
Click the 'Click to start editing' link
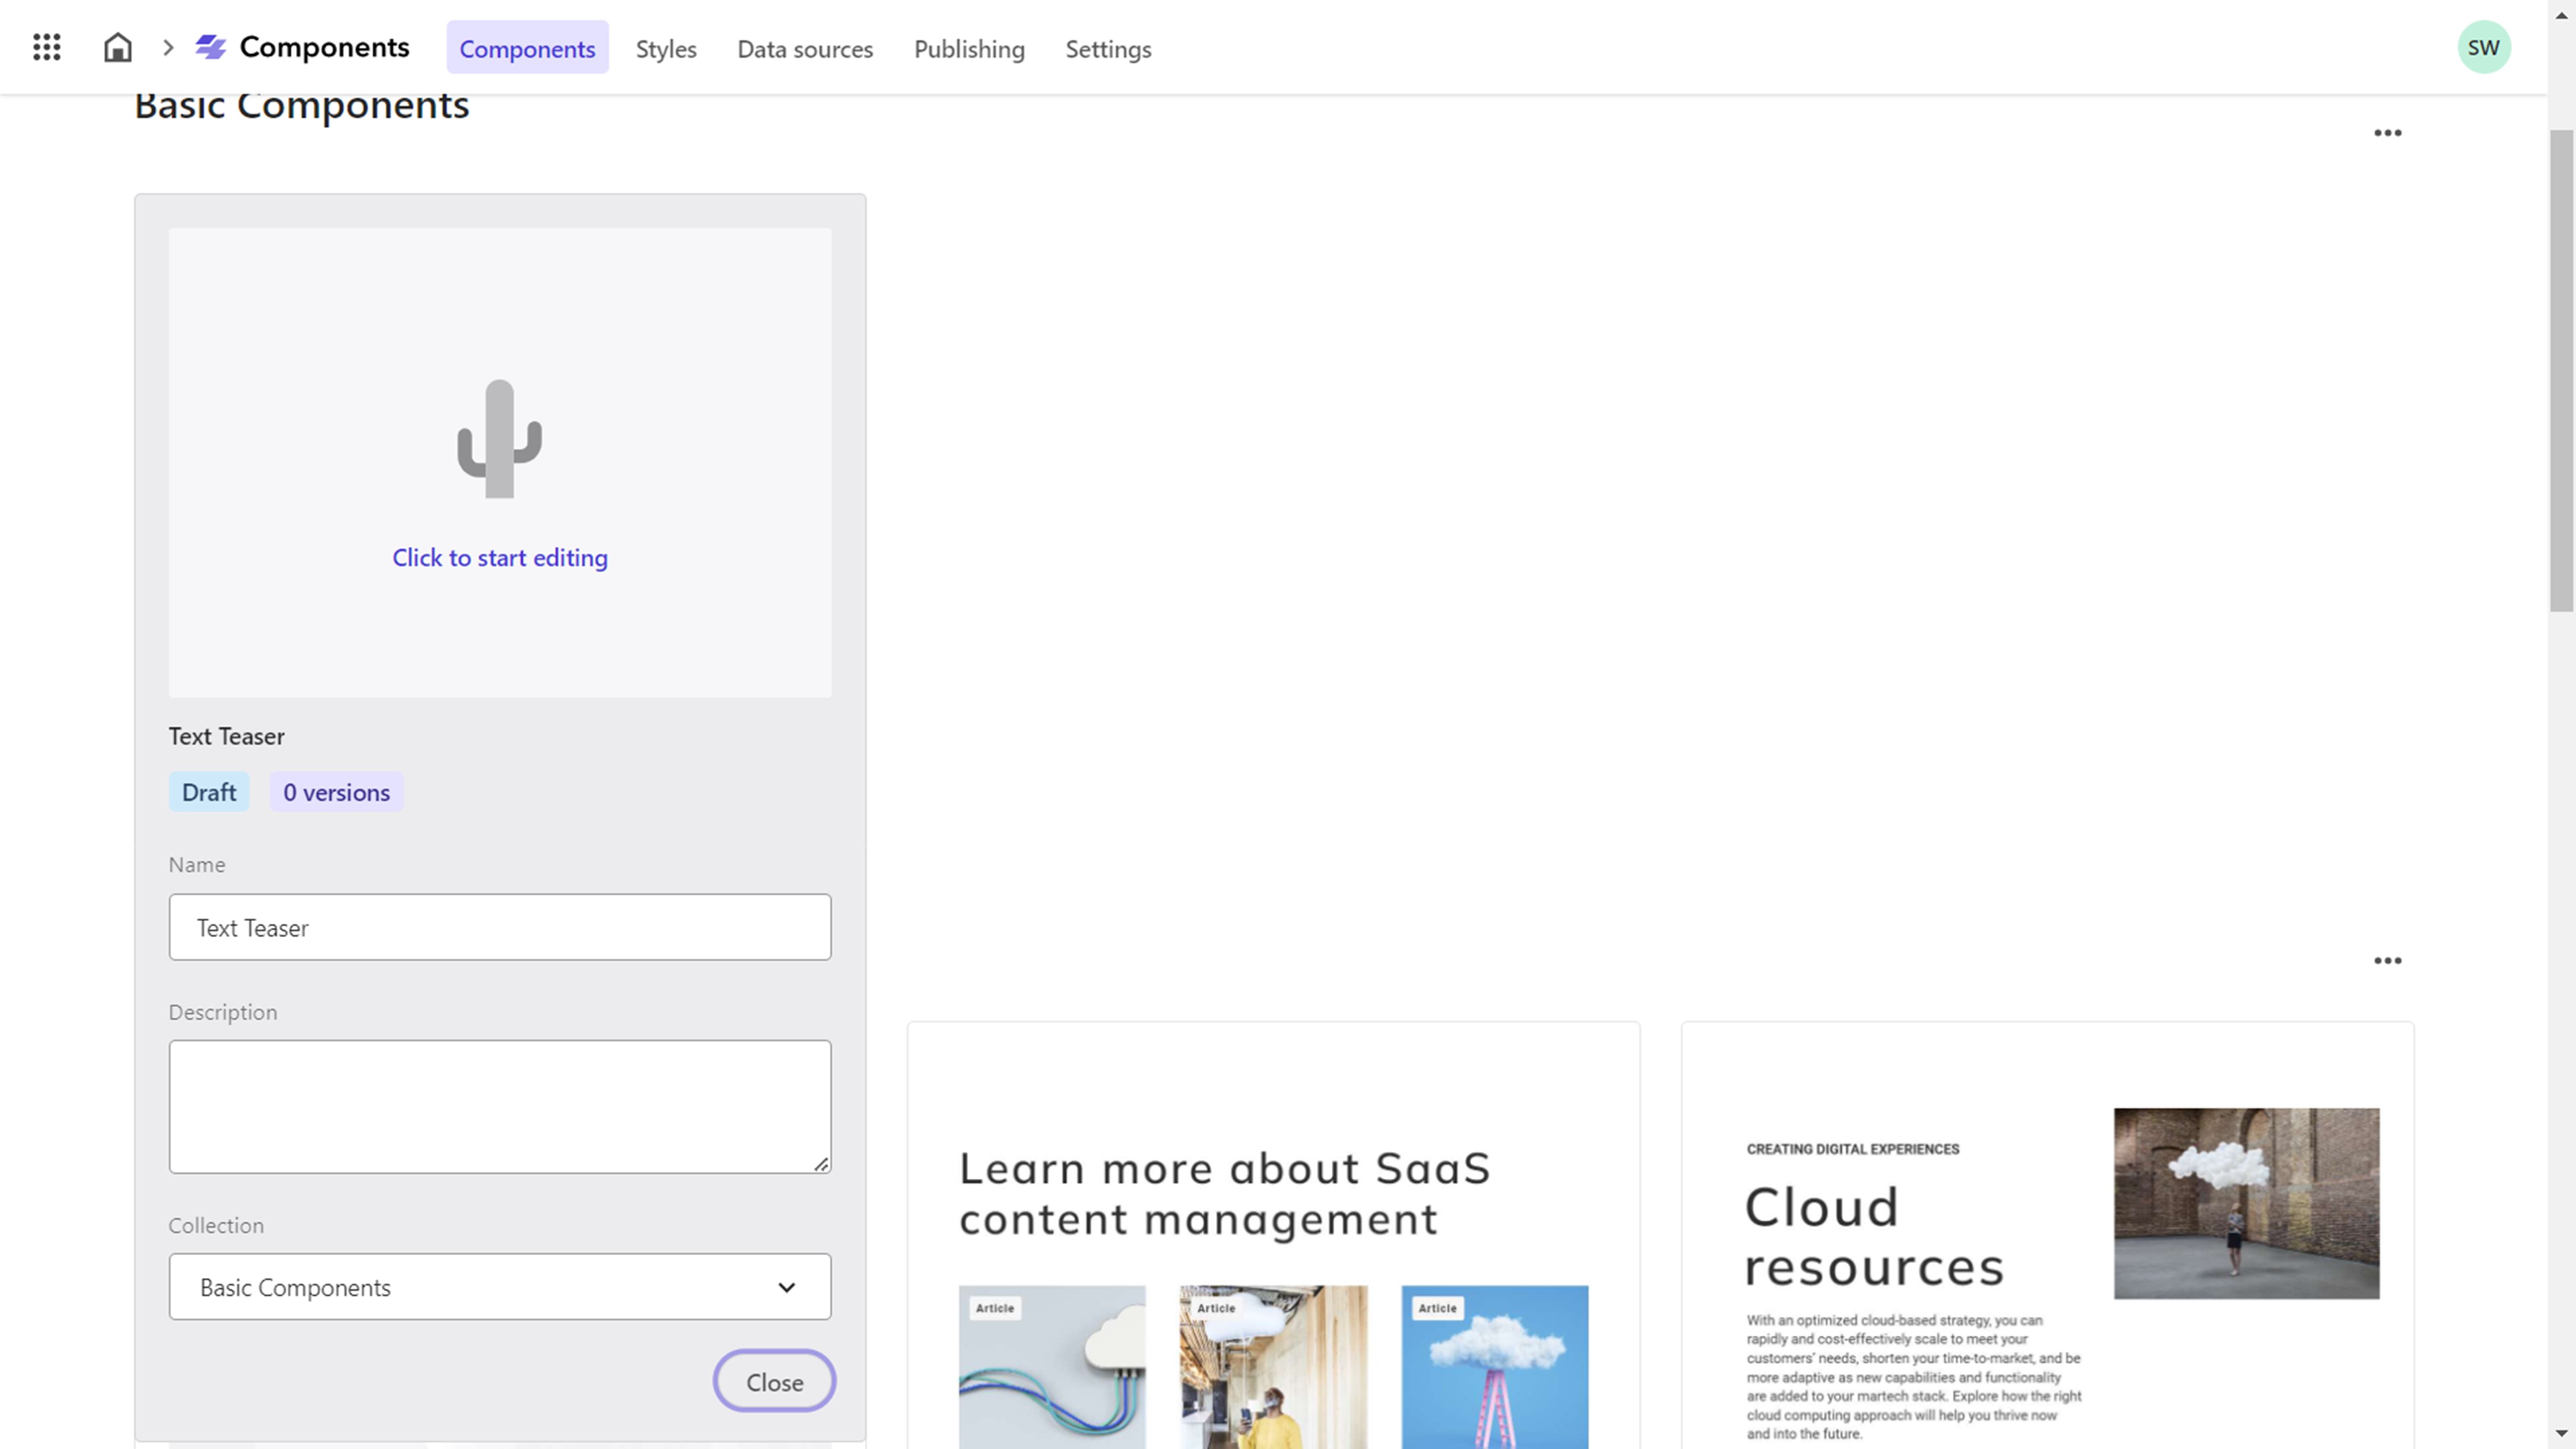pyautogui.click(x=499, y=557)
